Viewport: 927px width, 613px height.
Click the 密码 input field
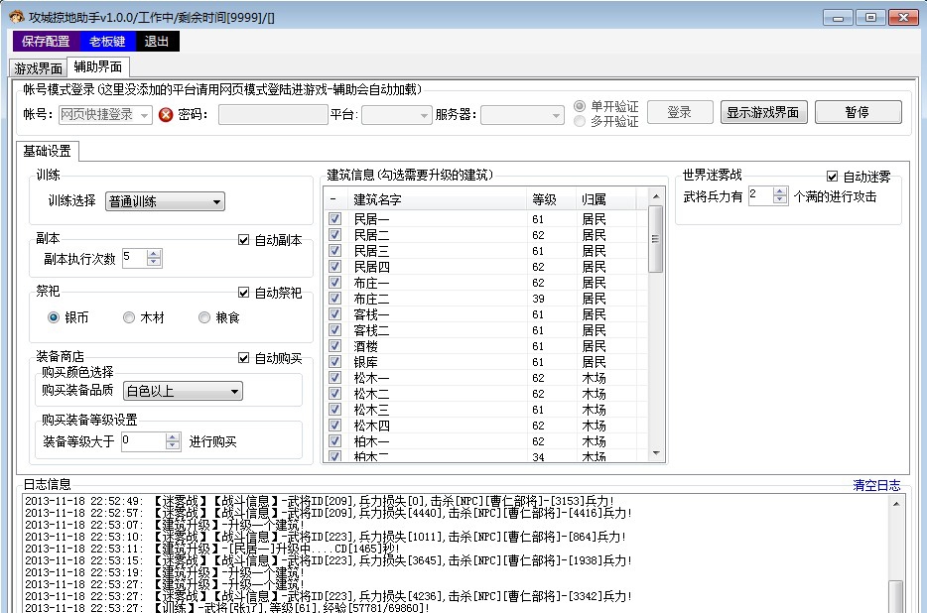pyautogui.click(x=272, y=115)
